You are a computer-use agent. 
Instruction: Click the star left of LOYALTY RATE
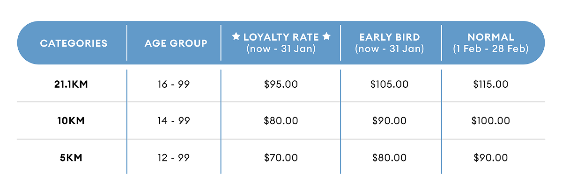point(236,37)
